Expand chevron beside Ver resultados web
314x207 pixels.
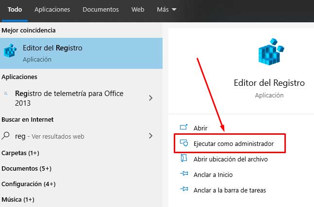[x=151, y=136]
